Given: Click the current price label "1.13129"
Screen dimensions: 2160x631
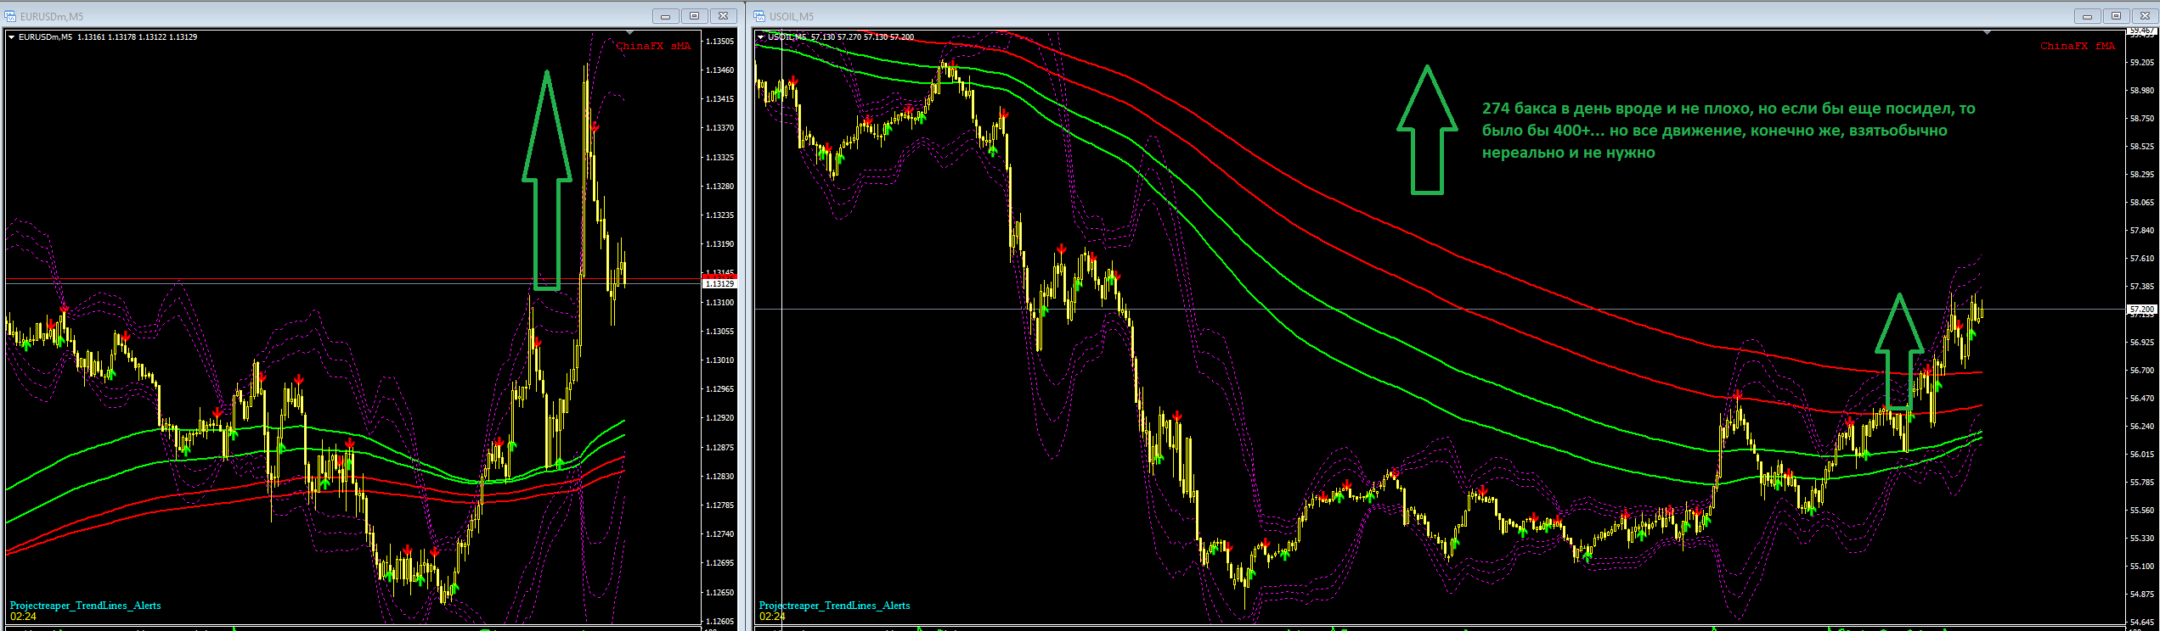Looking at the screenshot, I should click(719, 284).
